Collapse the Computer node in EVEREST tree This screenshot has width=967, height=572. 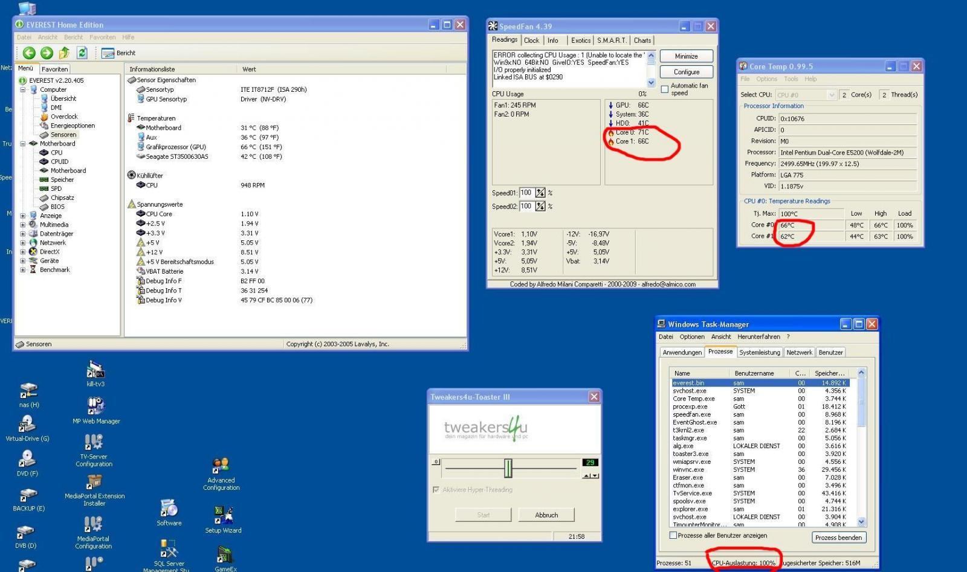(x=23, y=89)
